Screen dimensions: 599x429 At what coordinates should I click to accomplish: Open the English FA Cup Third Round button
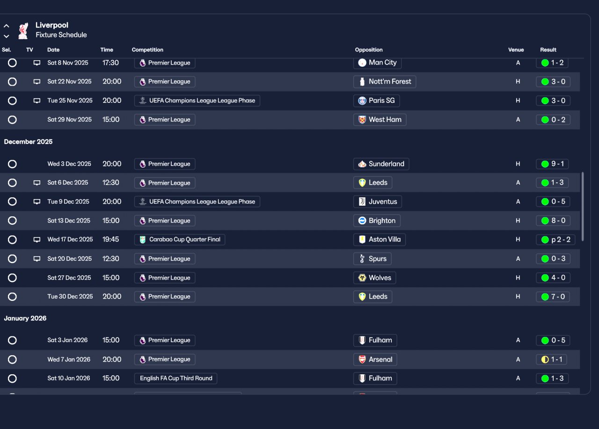pyautogui.click(x=175, y=379)
